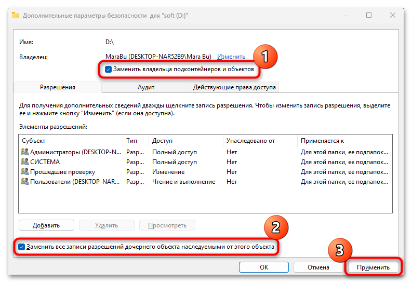This screenshot has height=283, width=412.
Task: Sort by the Доступ column header
Action: [185, 141]
